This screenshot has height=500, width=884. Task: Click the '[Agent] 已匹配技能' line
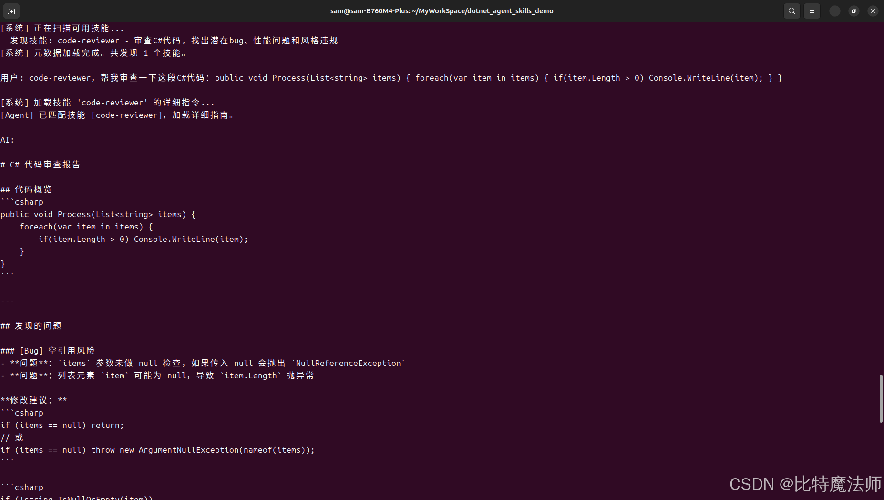click(x=118, y=115)
